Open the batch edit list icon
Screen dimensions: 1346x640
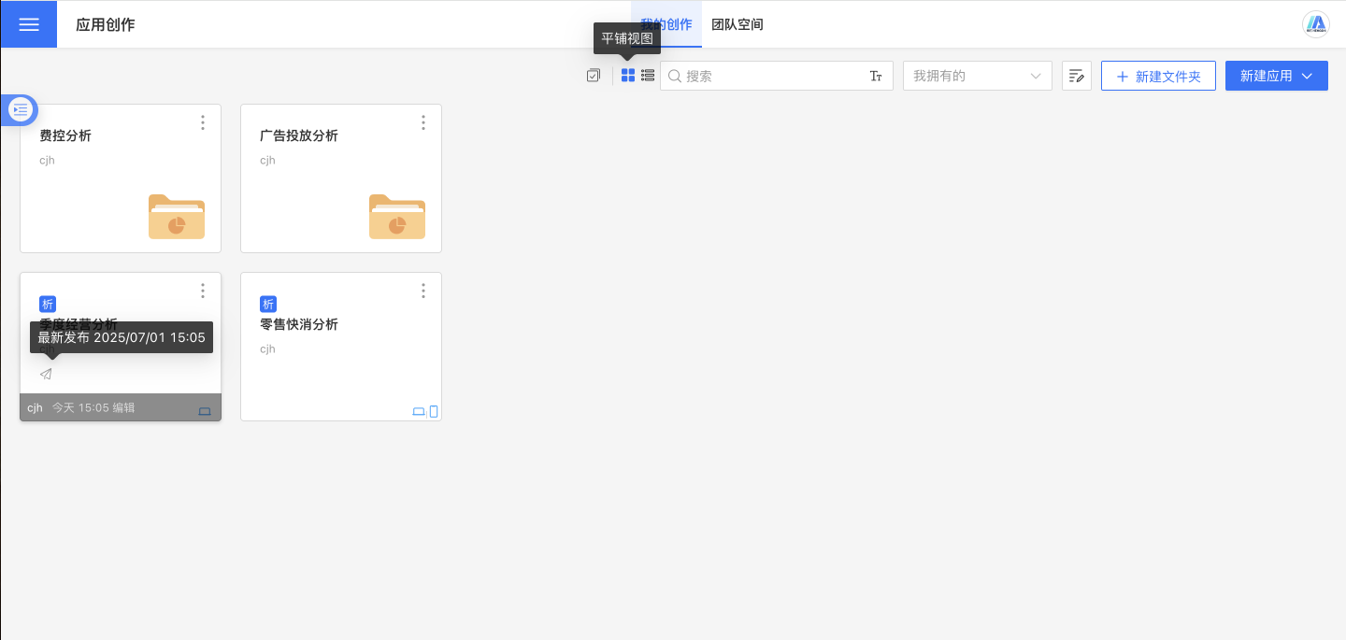coord(1077,77)
